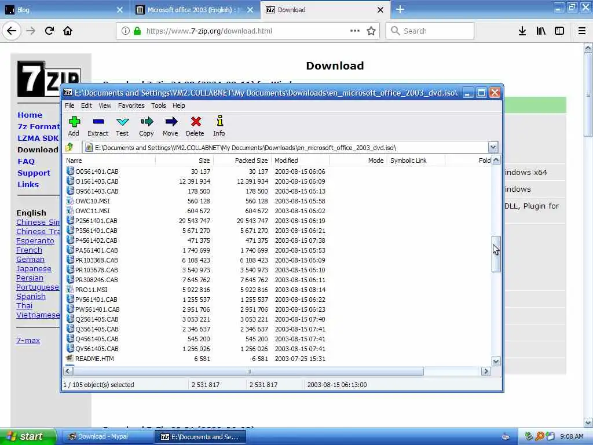Select the PRO11.MSI file icon
The width and height of the screenshot is (593, 445).
(x=70, y=289)
